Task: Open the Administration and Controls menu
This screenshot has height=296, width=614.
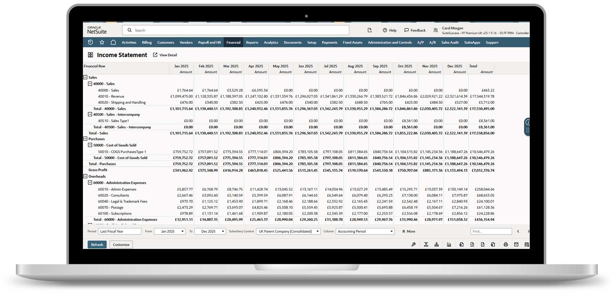Action: point(390,43)
